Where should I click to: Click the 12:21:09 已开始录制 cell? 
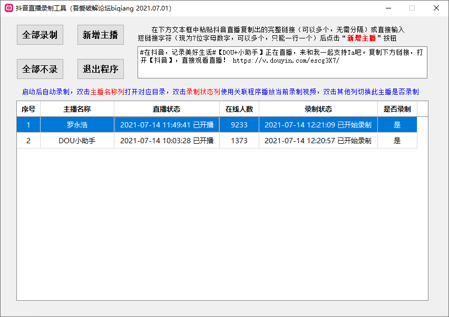(318, 125)
